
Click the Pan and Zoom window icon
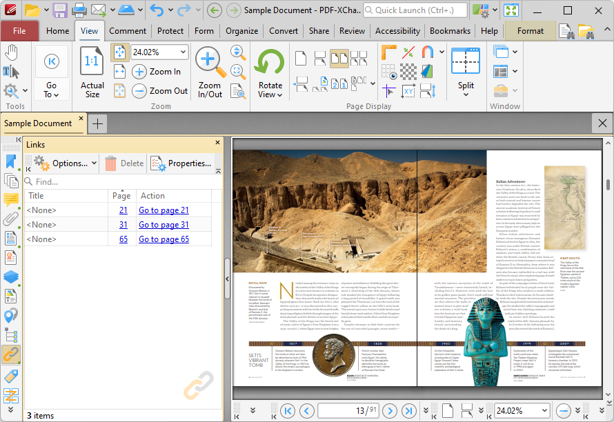pyautogui.click(x=238, y=72)
